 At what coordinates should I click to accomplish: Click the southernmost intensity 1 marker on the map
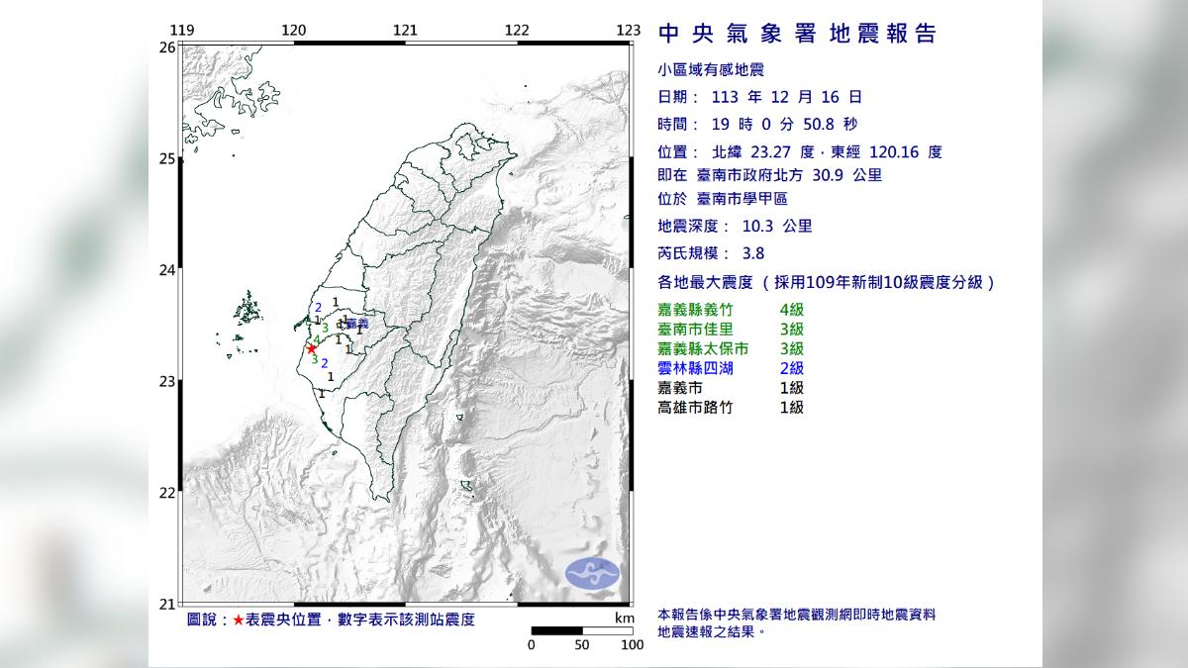click(321, 393)
